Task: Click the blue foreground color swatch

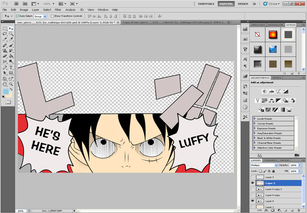Action: coord(5,91)
